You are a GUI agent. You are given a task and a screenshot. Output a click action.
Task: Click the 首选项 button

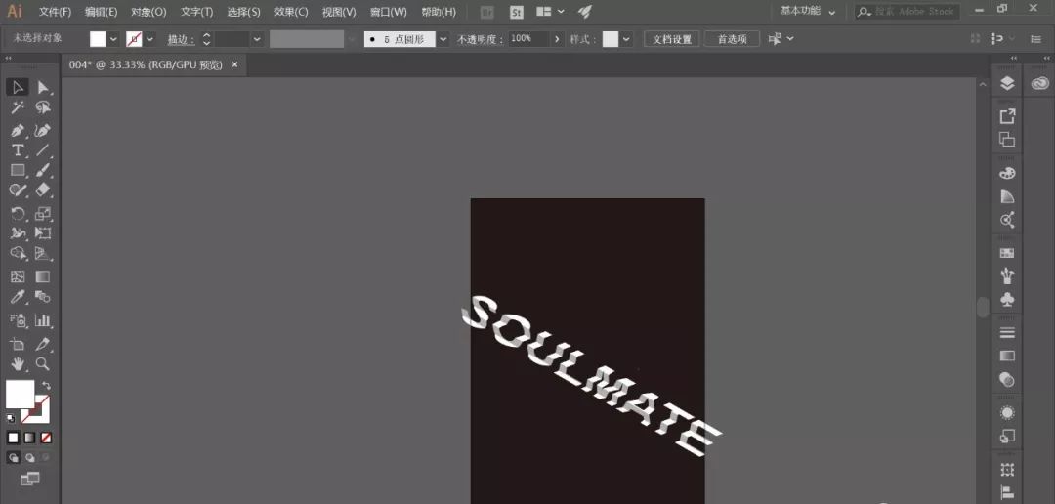tap(732, 39)
